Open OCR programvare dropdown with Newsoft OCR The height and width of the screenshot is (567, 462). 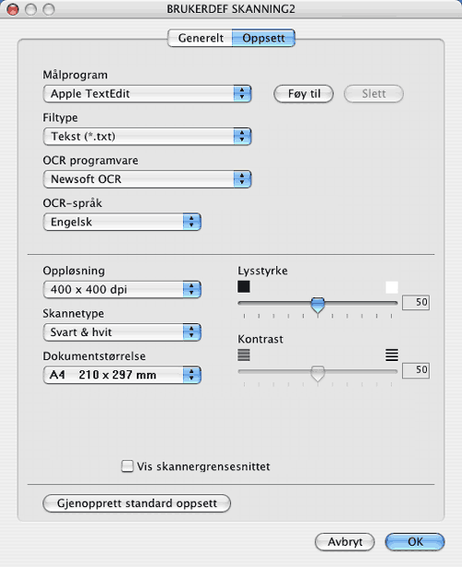click(x=147, y=179)
